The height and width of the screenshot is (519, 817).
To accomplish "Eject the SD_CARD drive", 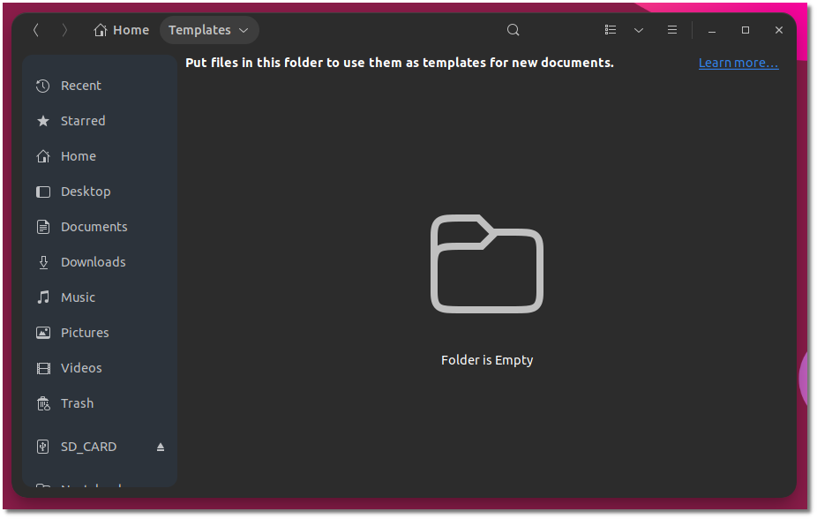I will tap(160, 447).
